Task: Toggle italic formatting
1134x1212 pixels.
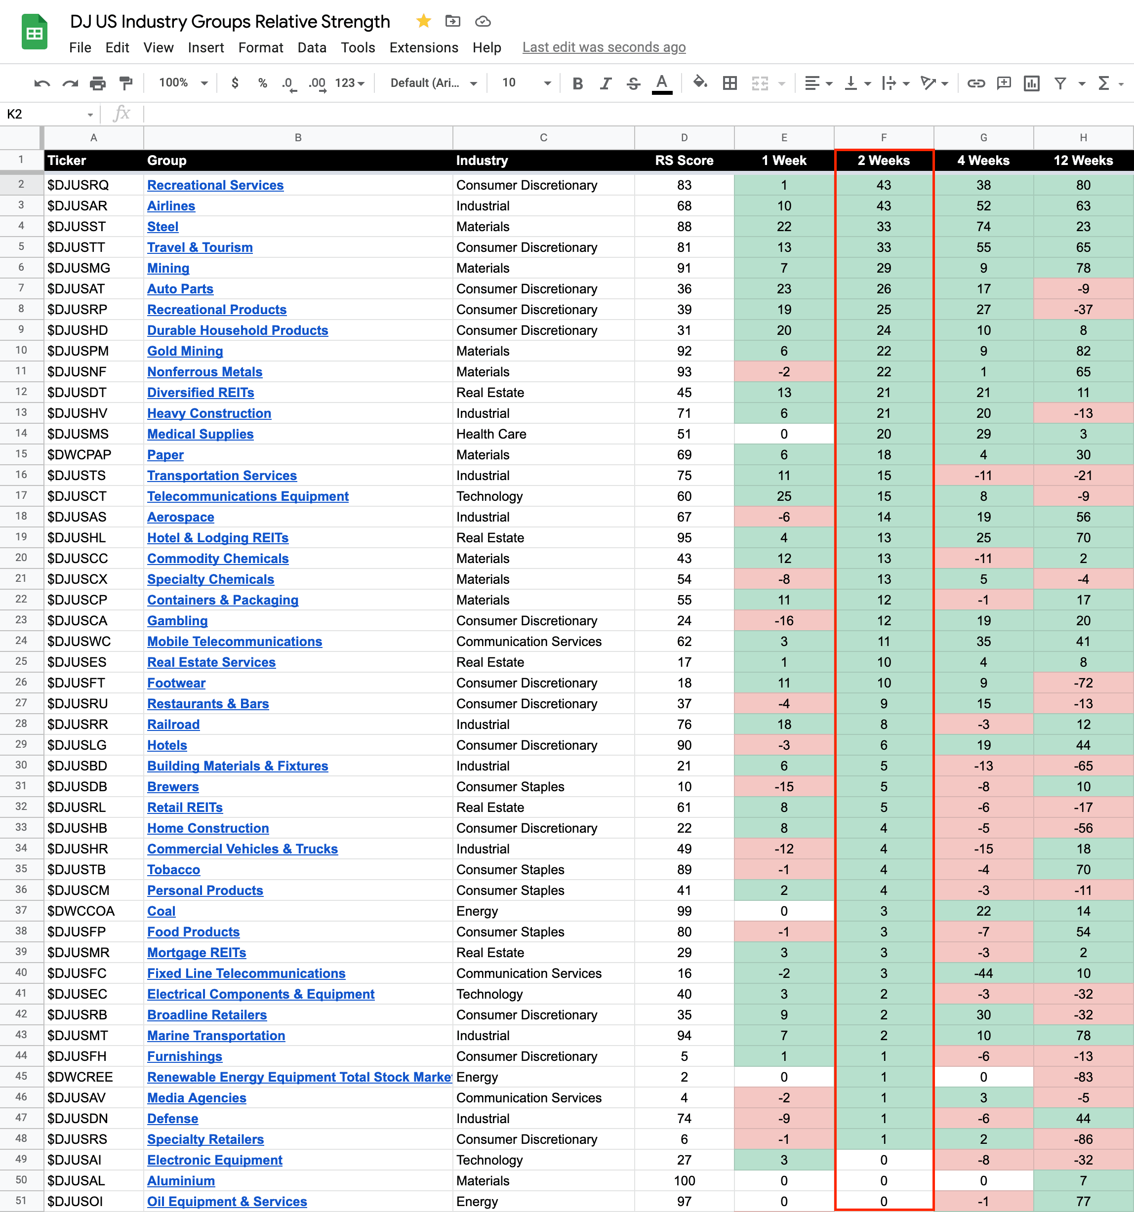Action: [606, 83]
